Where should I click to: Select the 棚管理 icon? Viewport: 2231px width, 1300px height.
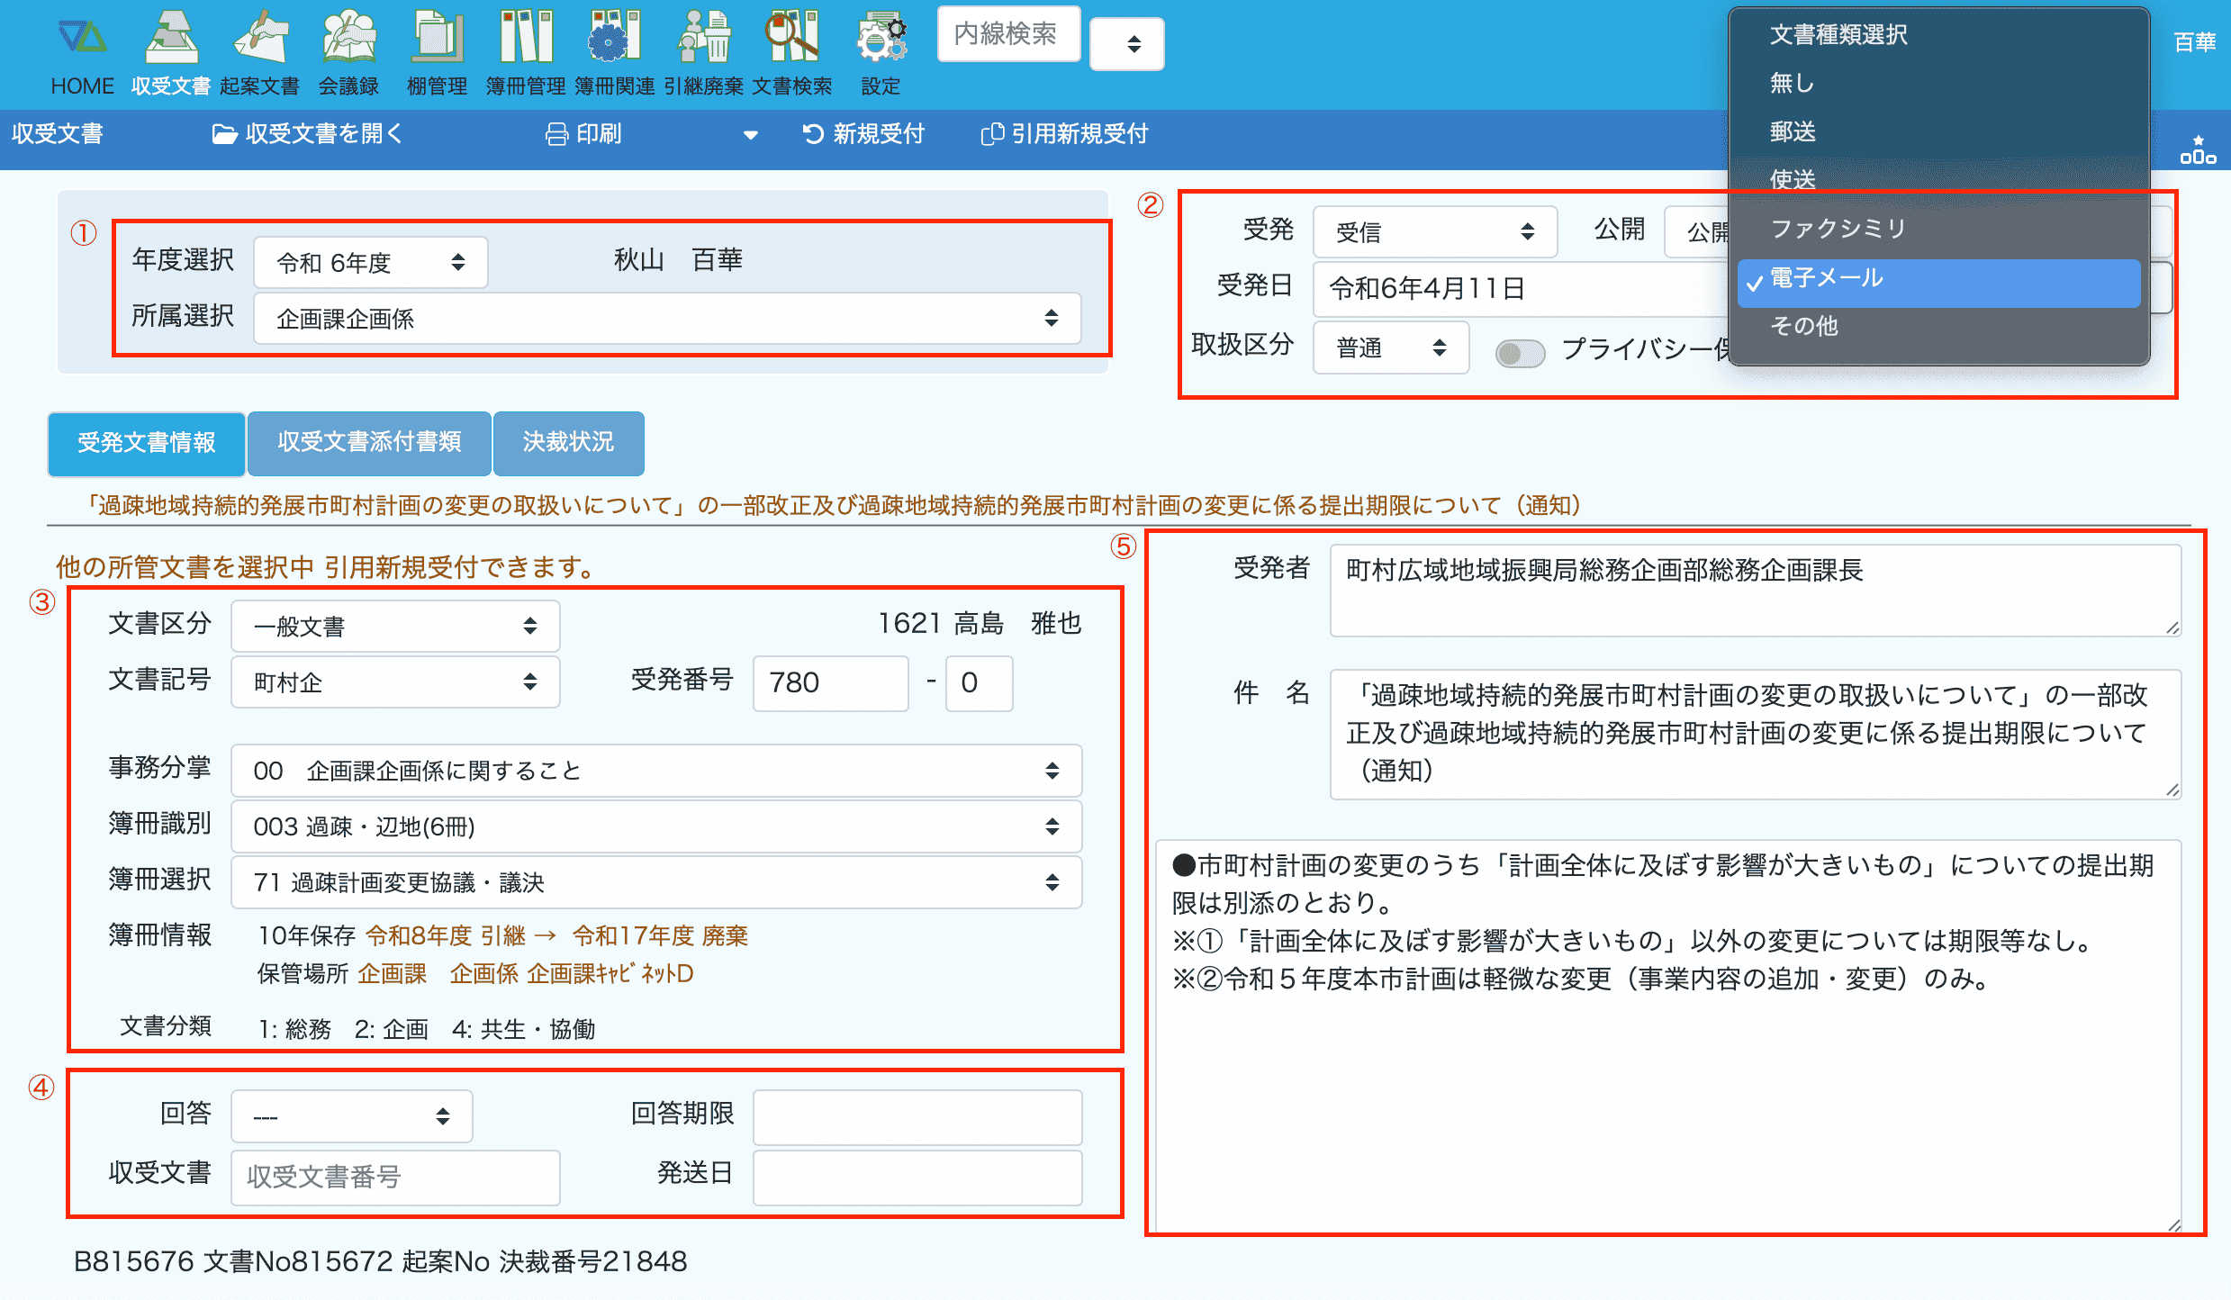tap(437, 41)
